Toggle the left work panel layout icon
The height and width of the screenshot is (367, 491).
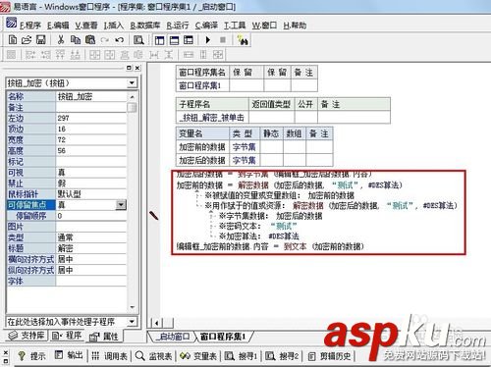point(159,40)
